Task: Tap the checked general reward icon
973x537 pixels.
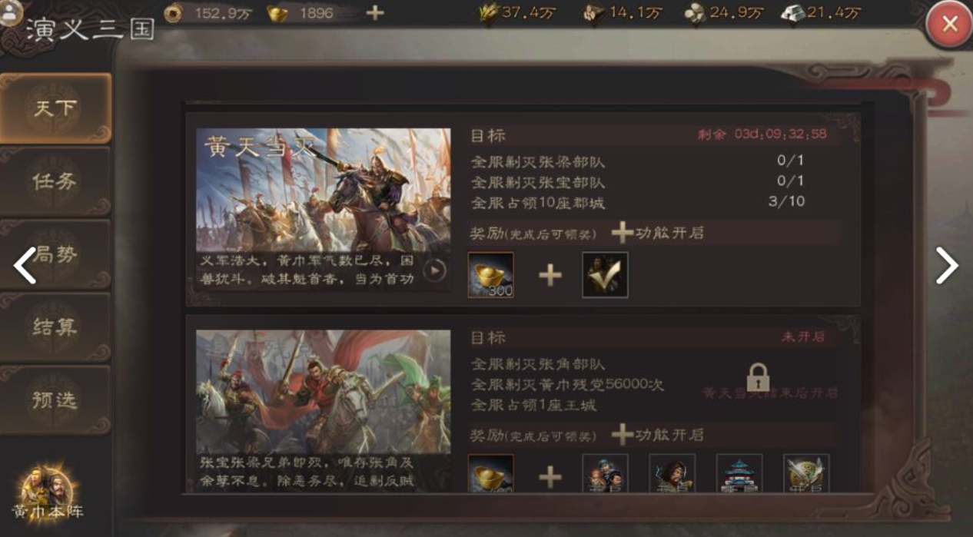Action: click(x=605, y=274)
